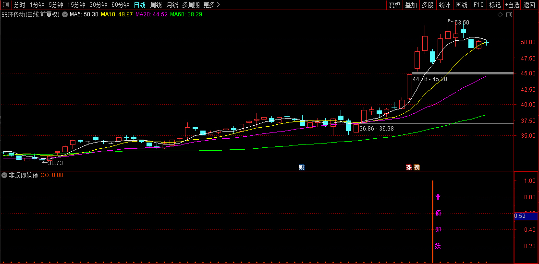Open F10 company info
The width and height of the screenshot is (539, 264).
[x=478, y=5]
